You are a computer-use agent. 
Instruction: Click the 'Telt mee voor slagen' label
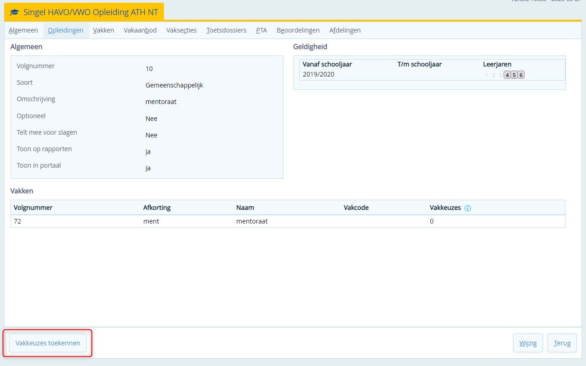(x=47, y=132)
